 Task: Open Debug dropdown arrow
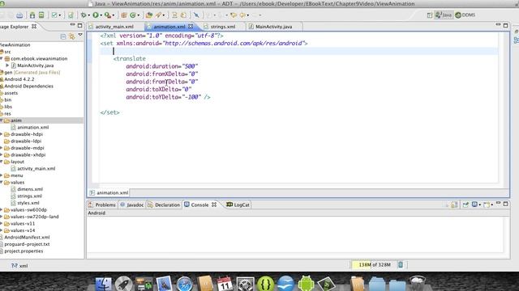point(89,15)
